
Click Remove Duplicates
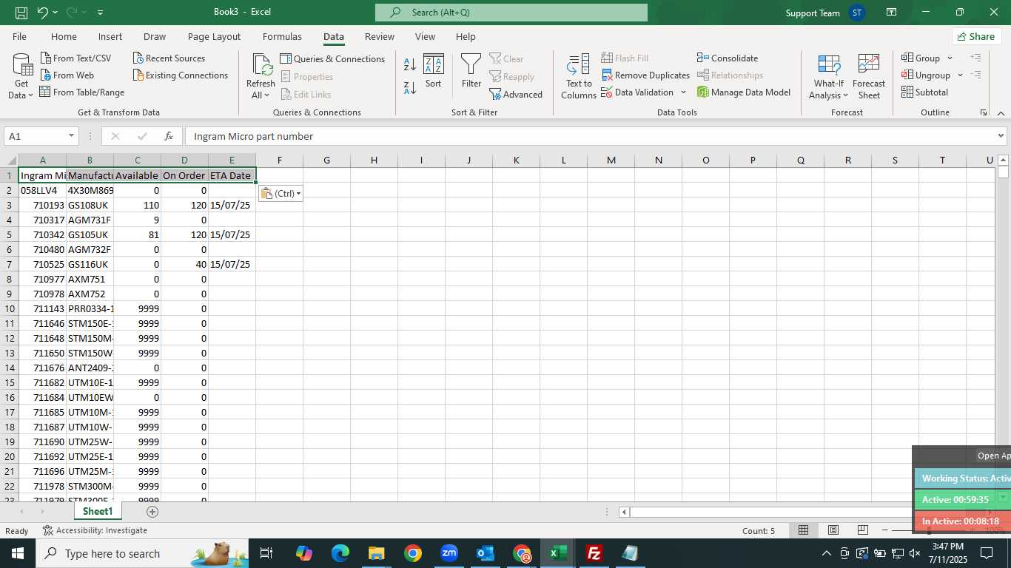click(645, 75)
